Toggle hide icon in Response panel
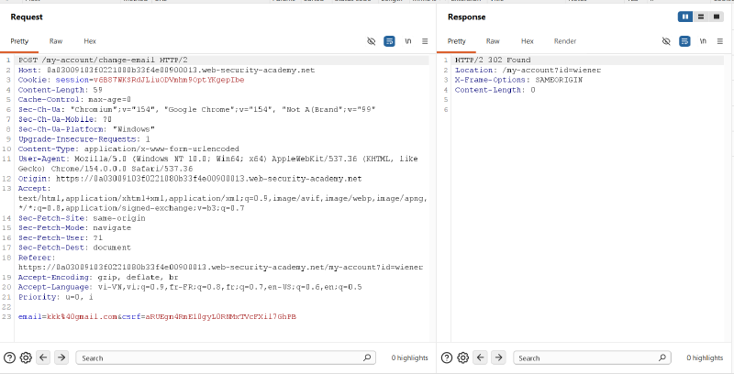The height and width of the screenshot is (374, 734). (x=666, y=41)
